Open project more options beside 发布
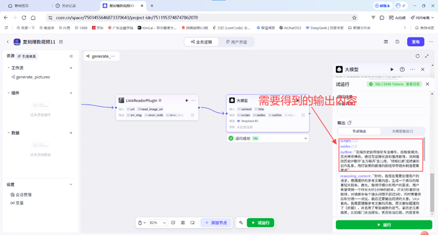 (x=431, y=42)
